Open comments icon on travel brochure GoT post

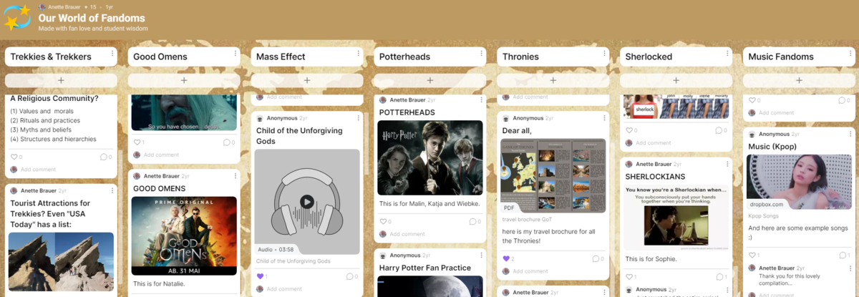(x=596, y=258)
